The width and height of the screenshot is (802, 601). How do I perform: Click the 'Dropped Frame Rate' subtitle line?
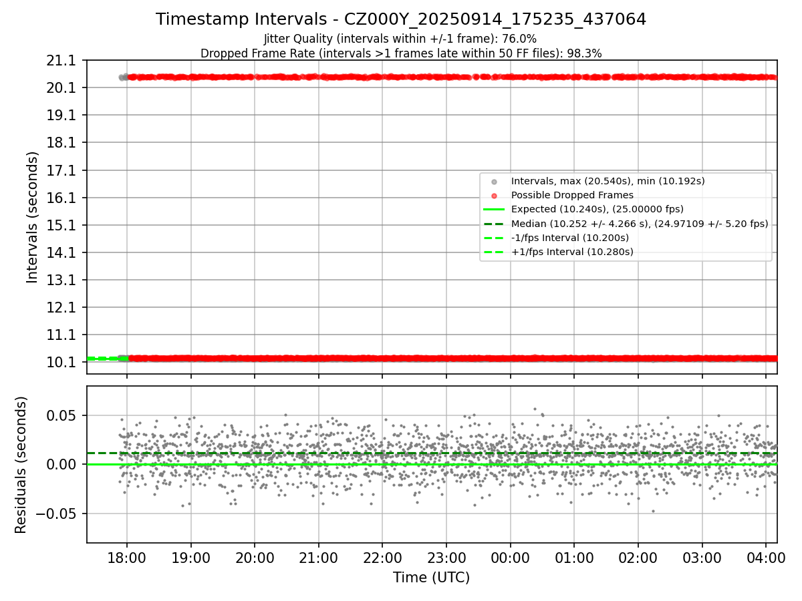[x=401, y=53]
